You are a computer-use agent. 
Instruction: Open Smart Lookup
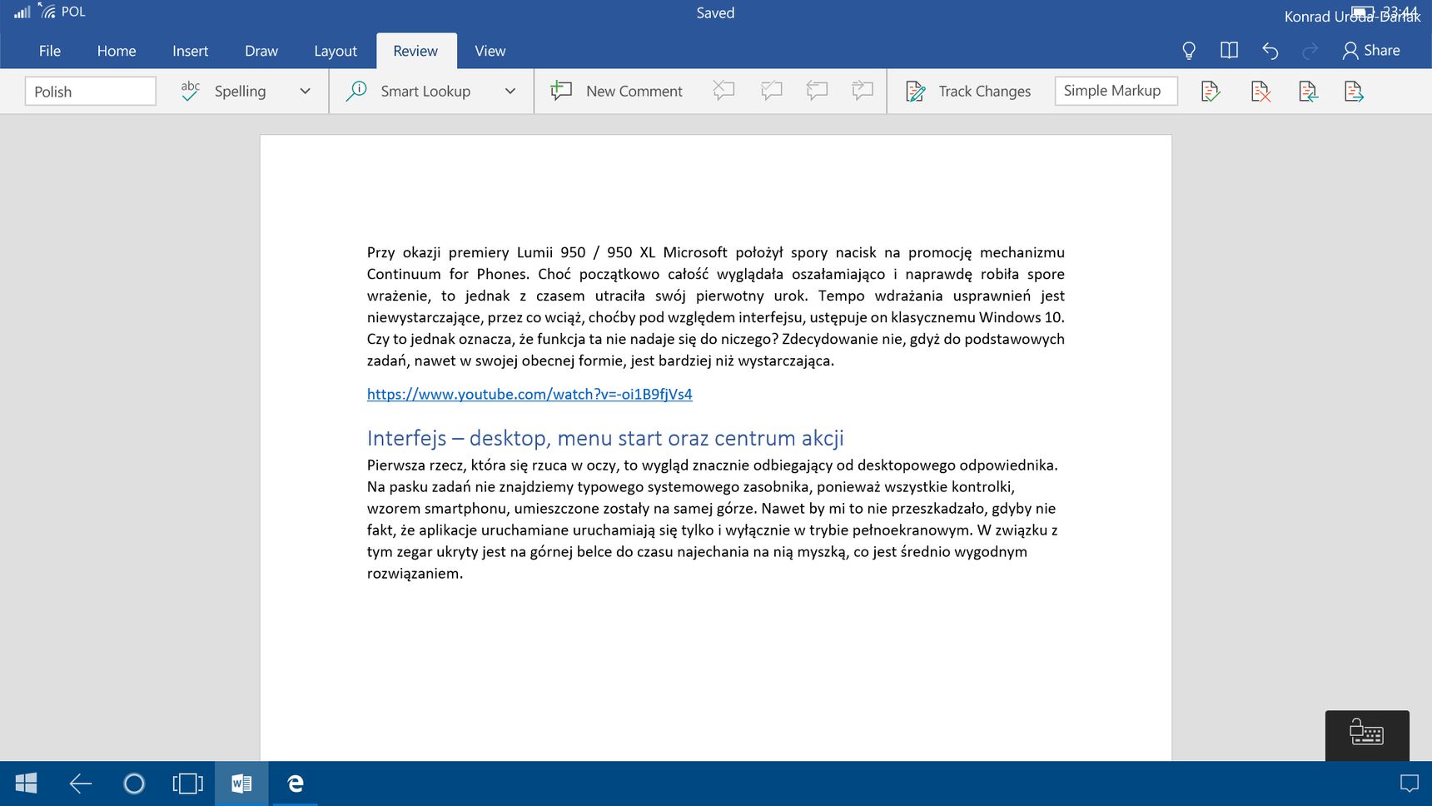coord(409,92)
